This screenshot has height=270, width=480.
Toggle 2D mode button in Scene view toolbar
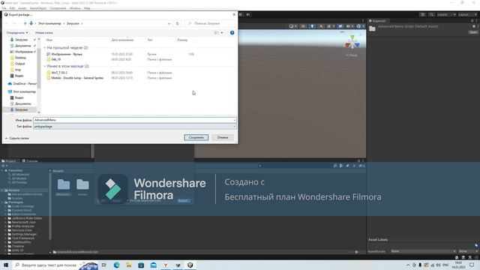(303, 26)
